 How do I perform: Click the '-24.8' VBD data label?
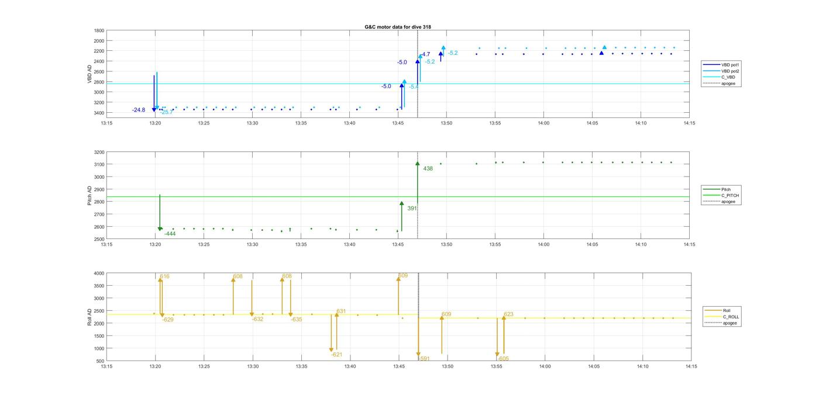click(139, 110)
